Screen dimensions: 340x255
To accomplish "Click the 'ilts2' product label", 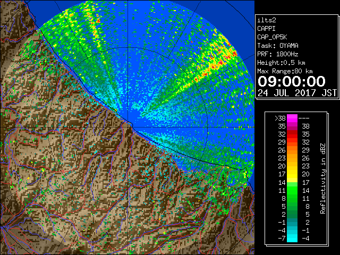I will (x=267, y=20).
